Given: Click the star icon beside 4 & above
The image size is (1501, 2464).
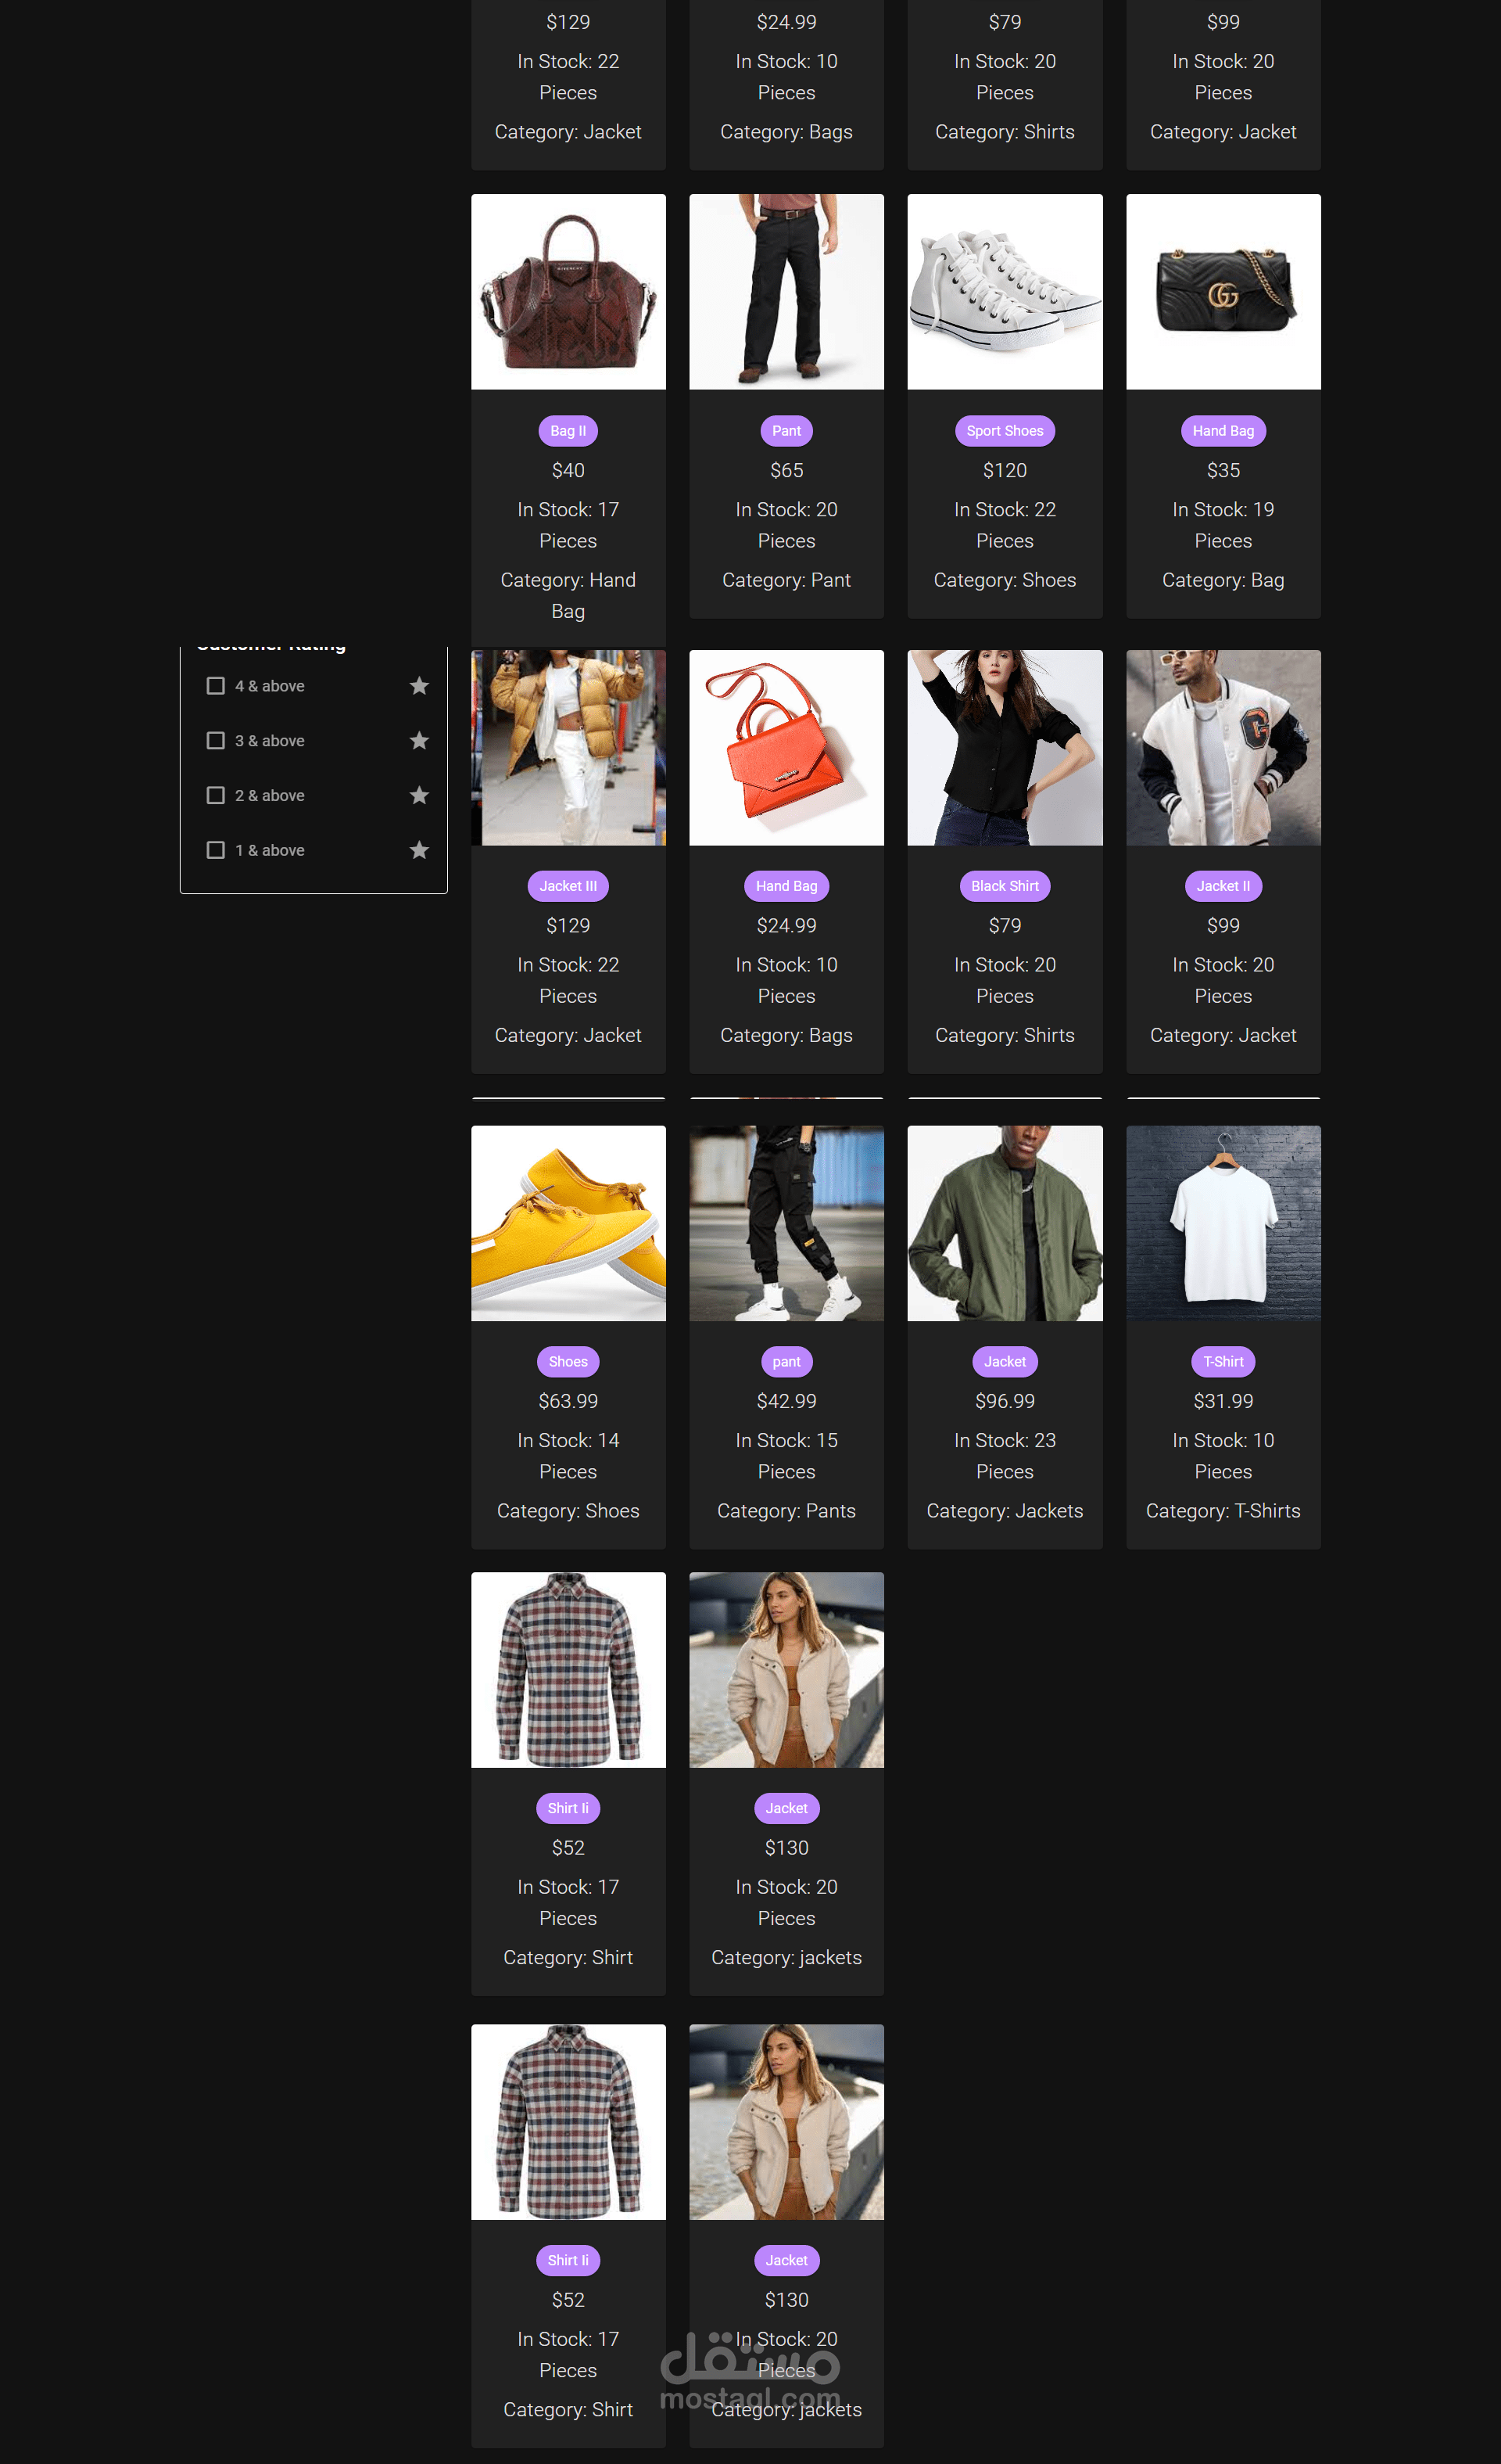Looking at the screenshot, I should coord(420,686).
